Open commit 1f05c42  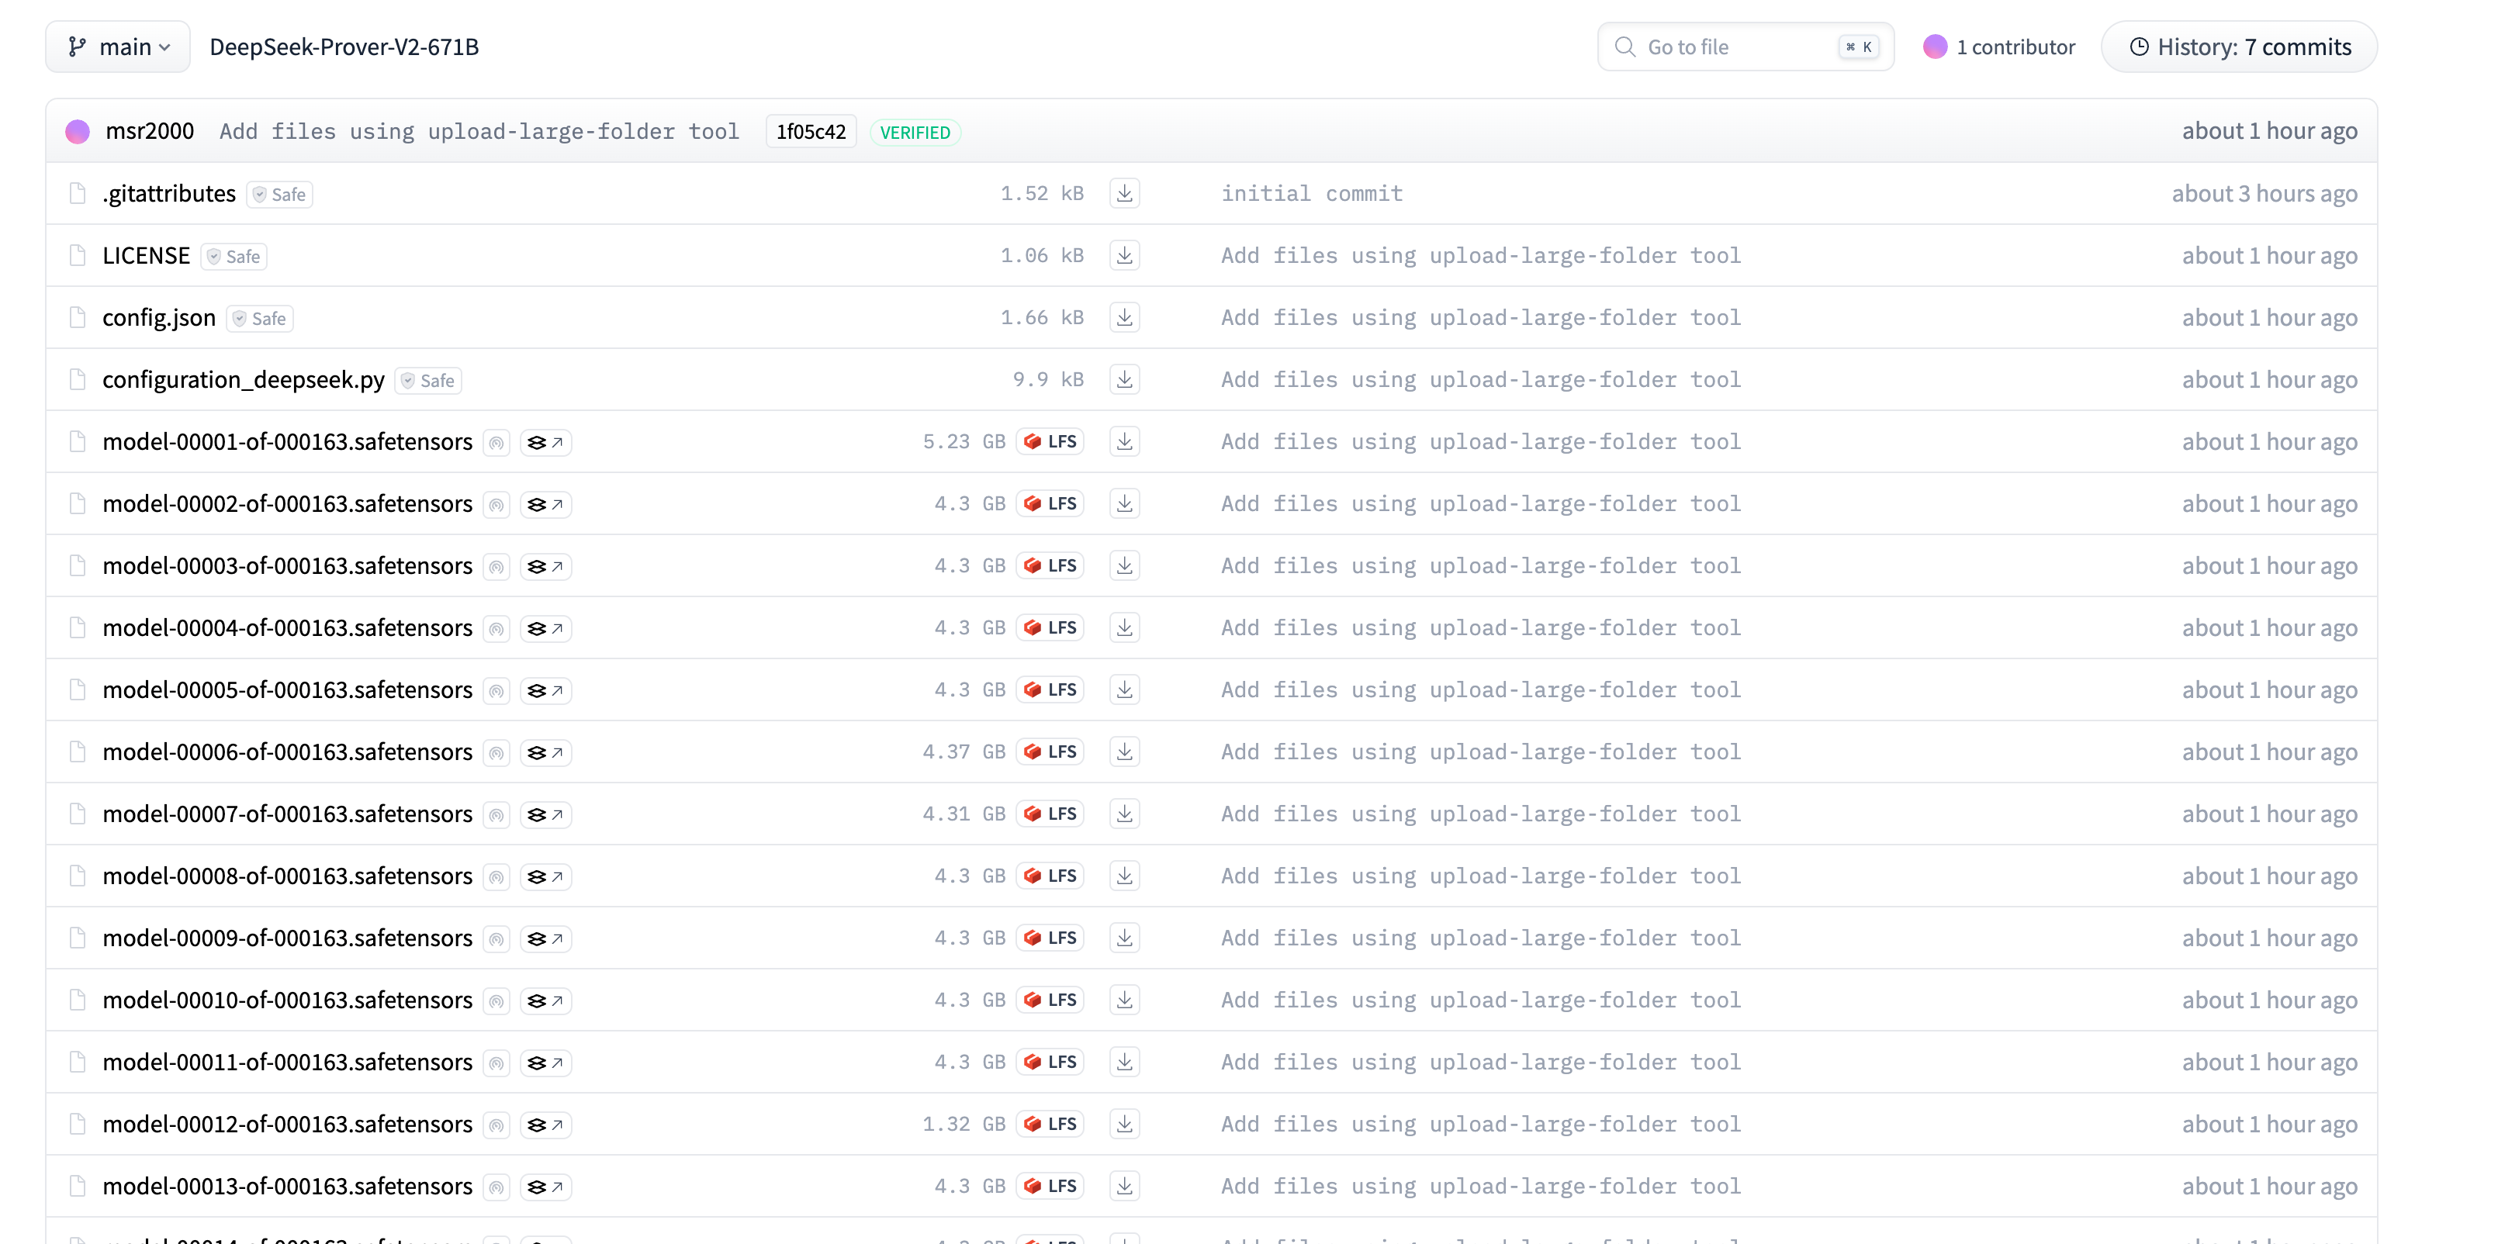(811, 131)
